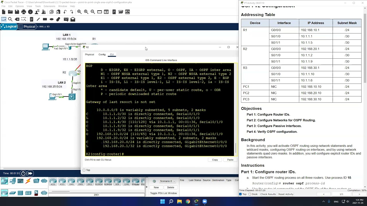This screenshot has width=367, height=206.
Task: Click the Copy button in CLI
Action: (215, 160)
